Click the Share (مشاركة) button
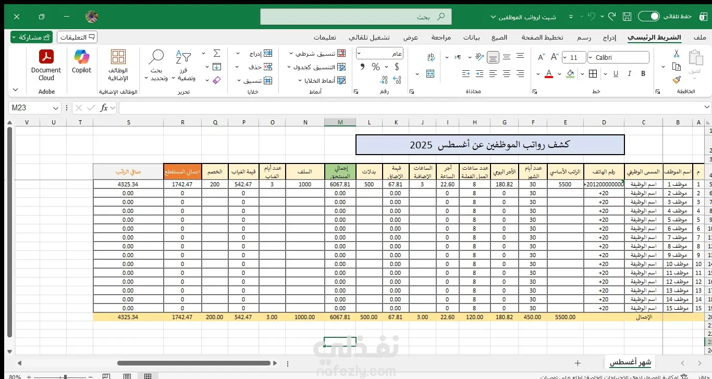 [x=32, y=37]
